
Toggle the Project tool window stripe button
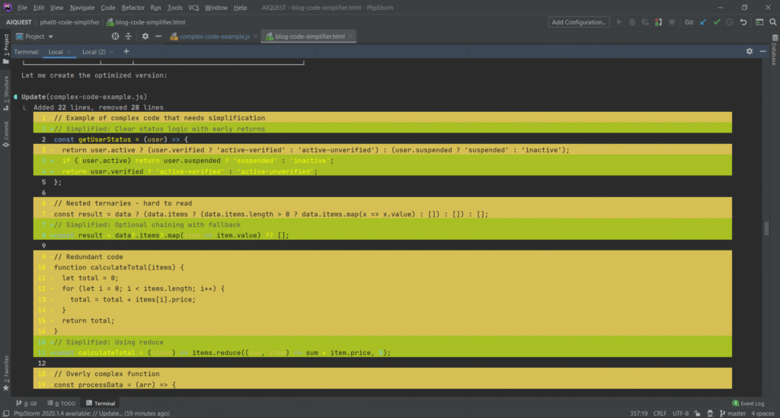[5, 47]
